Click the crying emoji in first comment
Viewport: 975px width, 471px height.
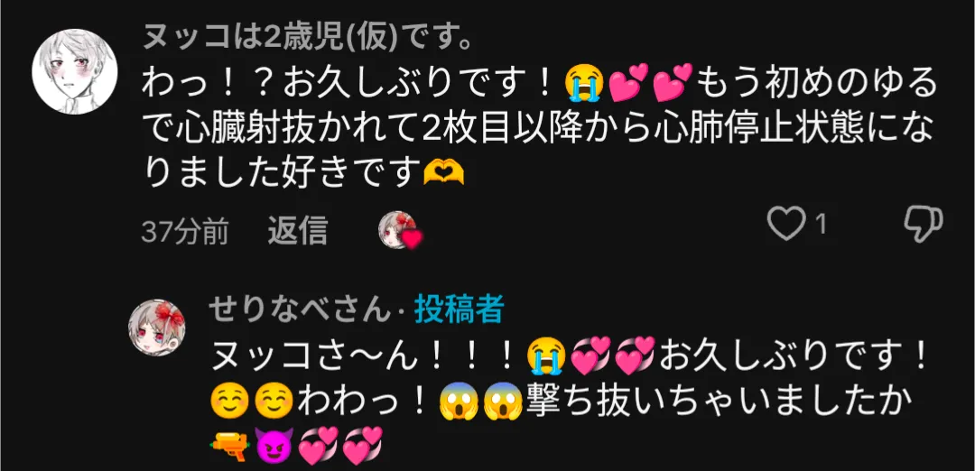(x=582, y=84)
